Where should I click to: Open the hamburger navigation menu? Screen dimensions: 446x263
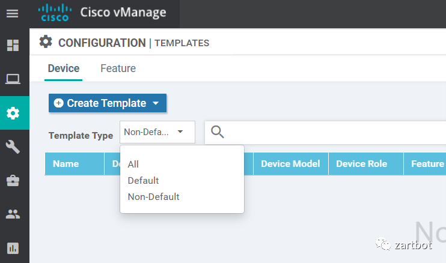13,13
